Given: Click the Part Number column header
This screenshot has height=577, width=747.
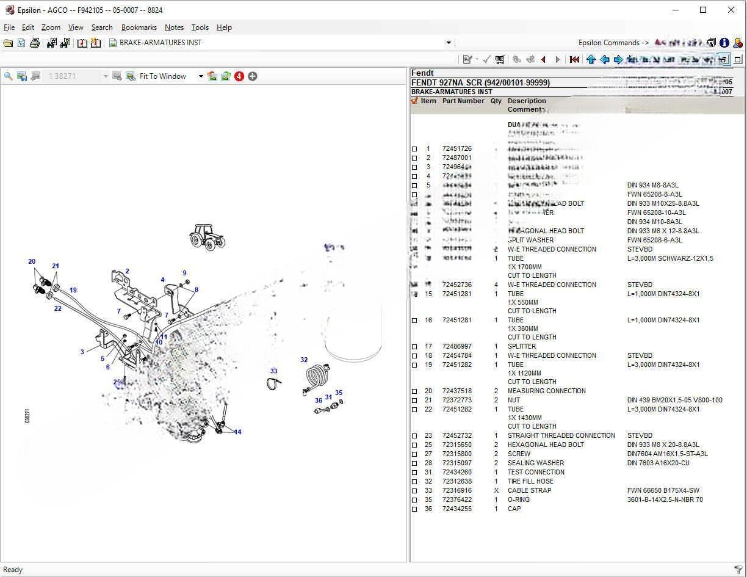Looking at the screenshot, I should (x=463, y=101).
